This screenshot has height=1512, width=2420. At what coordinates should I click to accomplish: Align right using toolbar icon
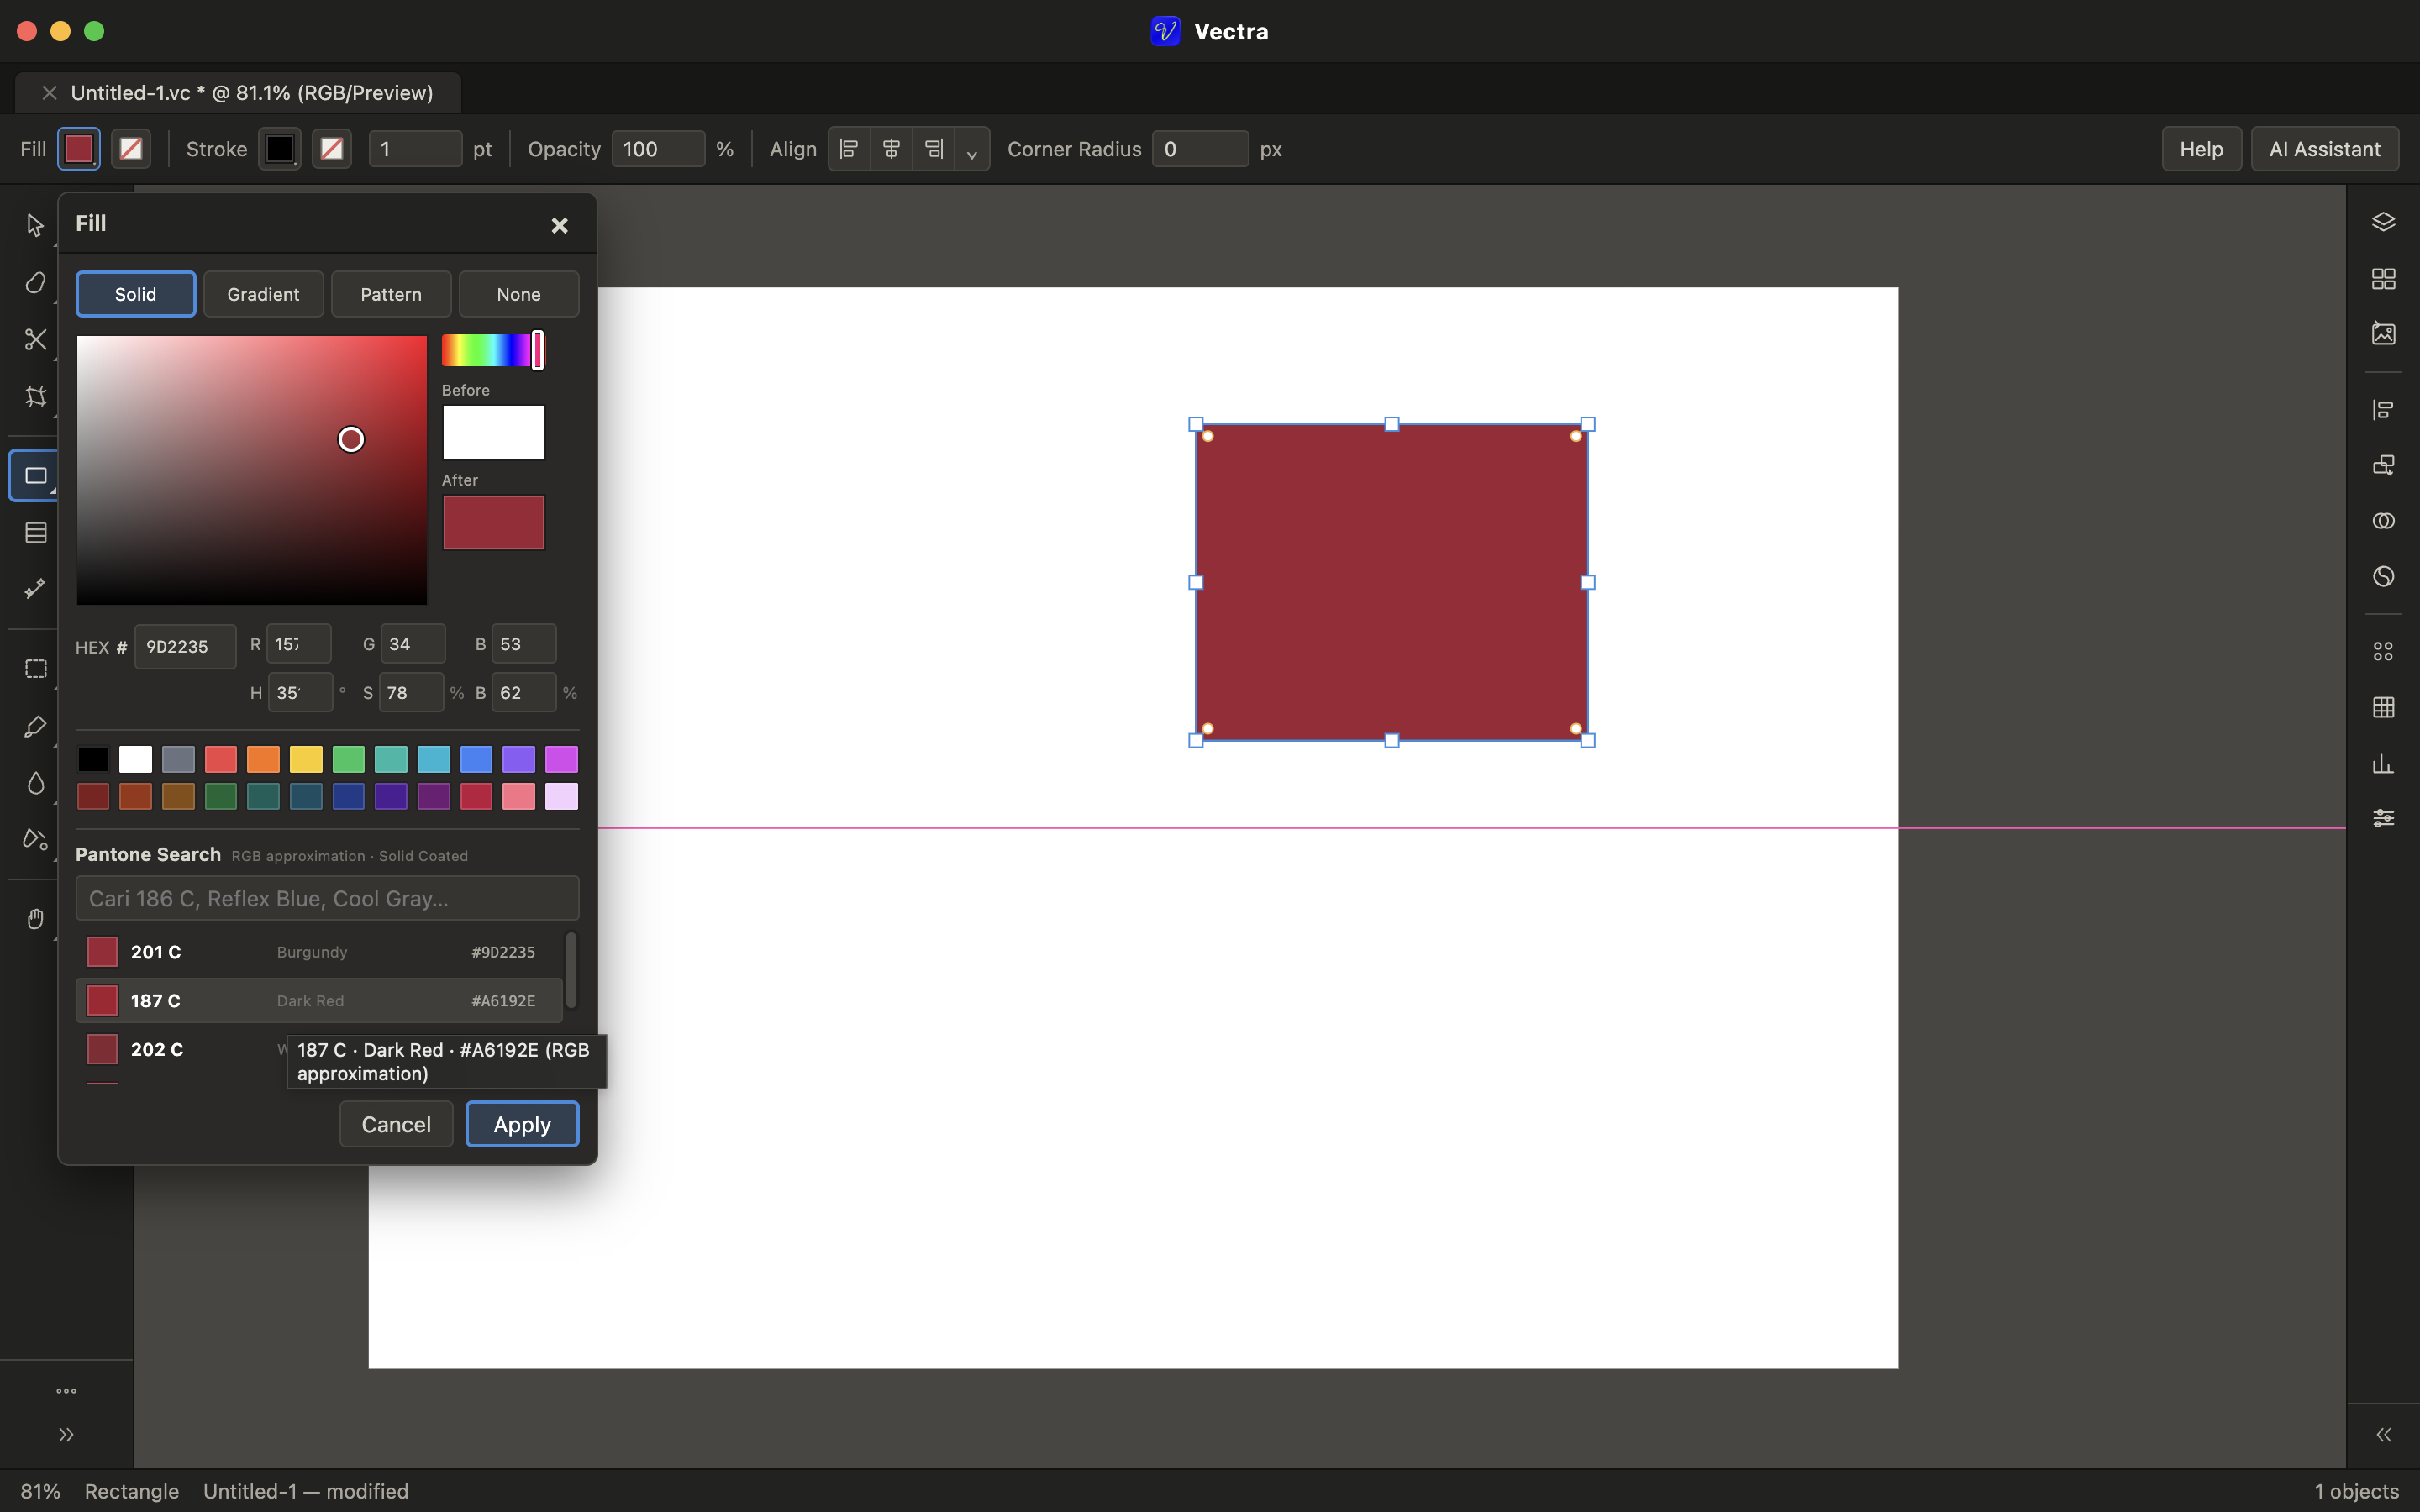coord(933,149)
